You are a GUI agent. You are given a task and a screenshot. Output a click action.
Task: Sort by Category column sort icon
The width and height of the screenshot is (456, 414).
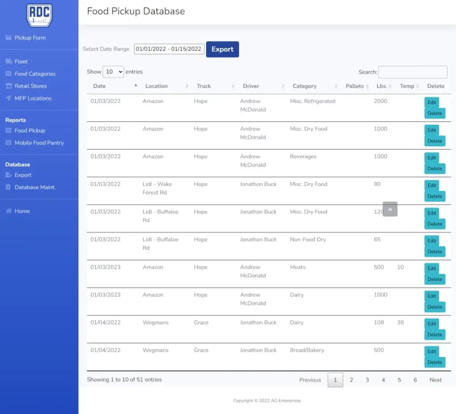(x=336, y=86)
